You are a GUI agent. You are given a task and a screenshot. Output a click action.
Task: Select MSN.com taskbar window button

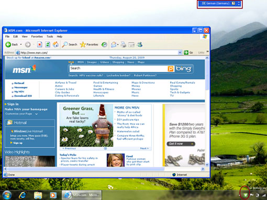(82, 195)
